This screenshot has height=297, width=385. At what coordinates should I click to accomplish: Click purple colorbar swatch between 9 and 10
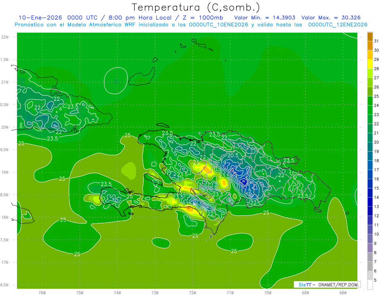point(370,239)
